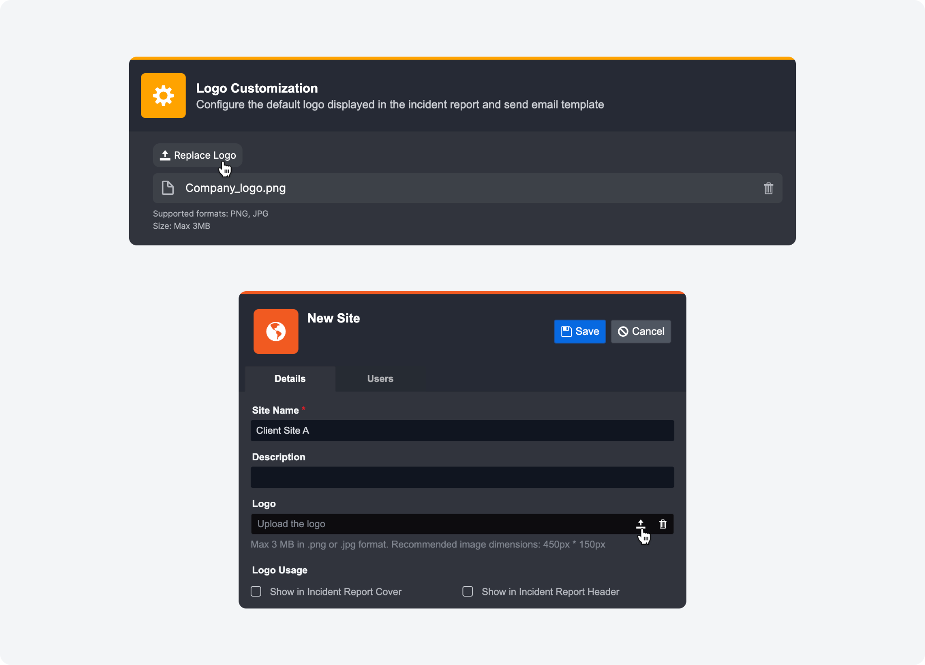Click the upload icon on Replace Logo
925x665 pixels.
(165, 156)
